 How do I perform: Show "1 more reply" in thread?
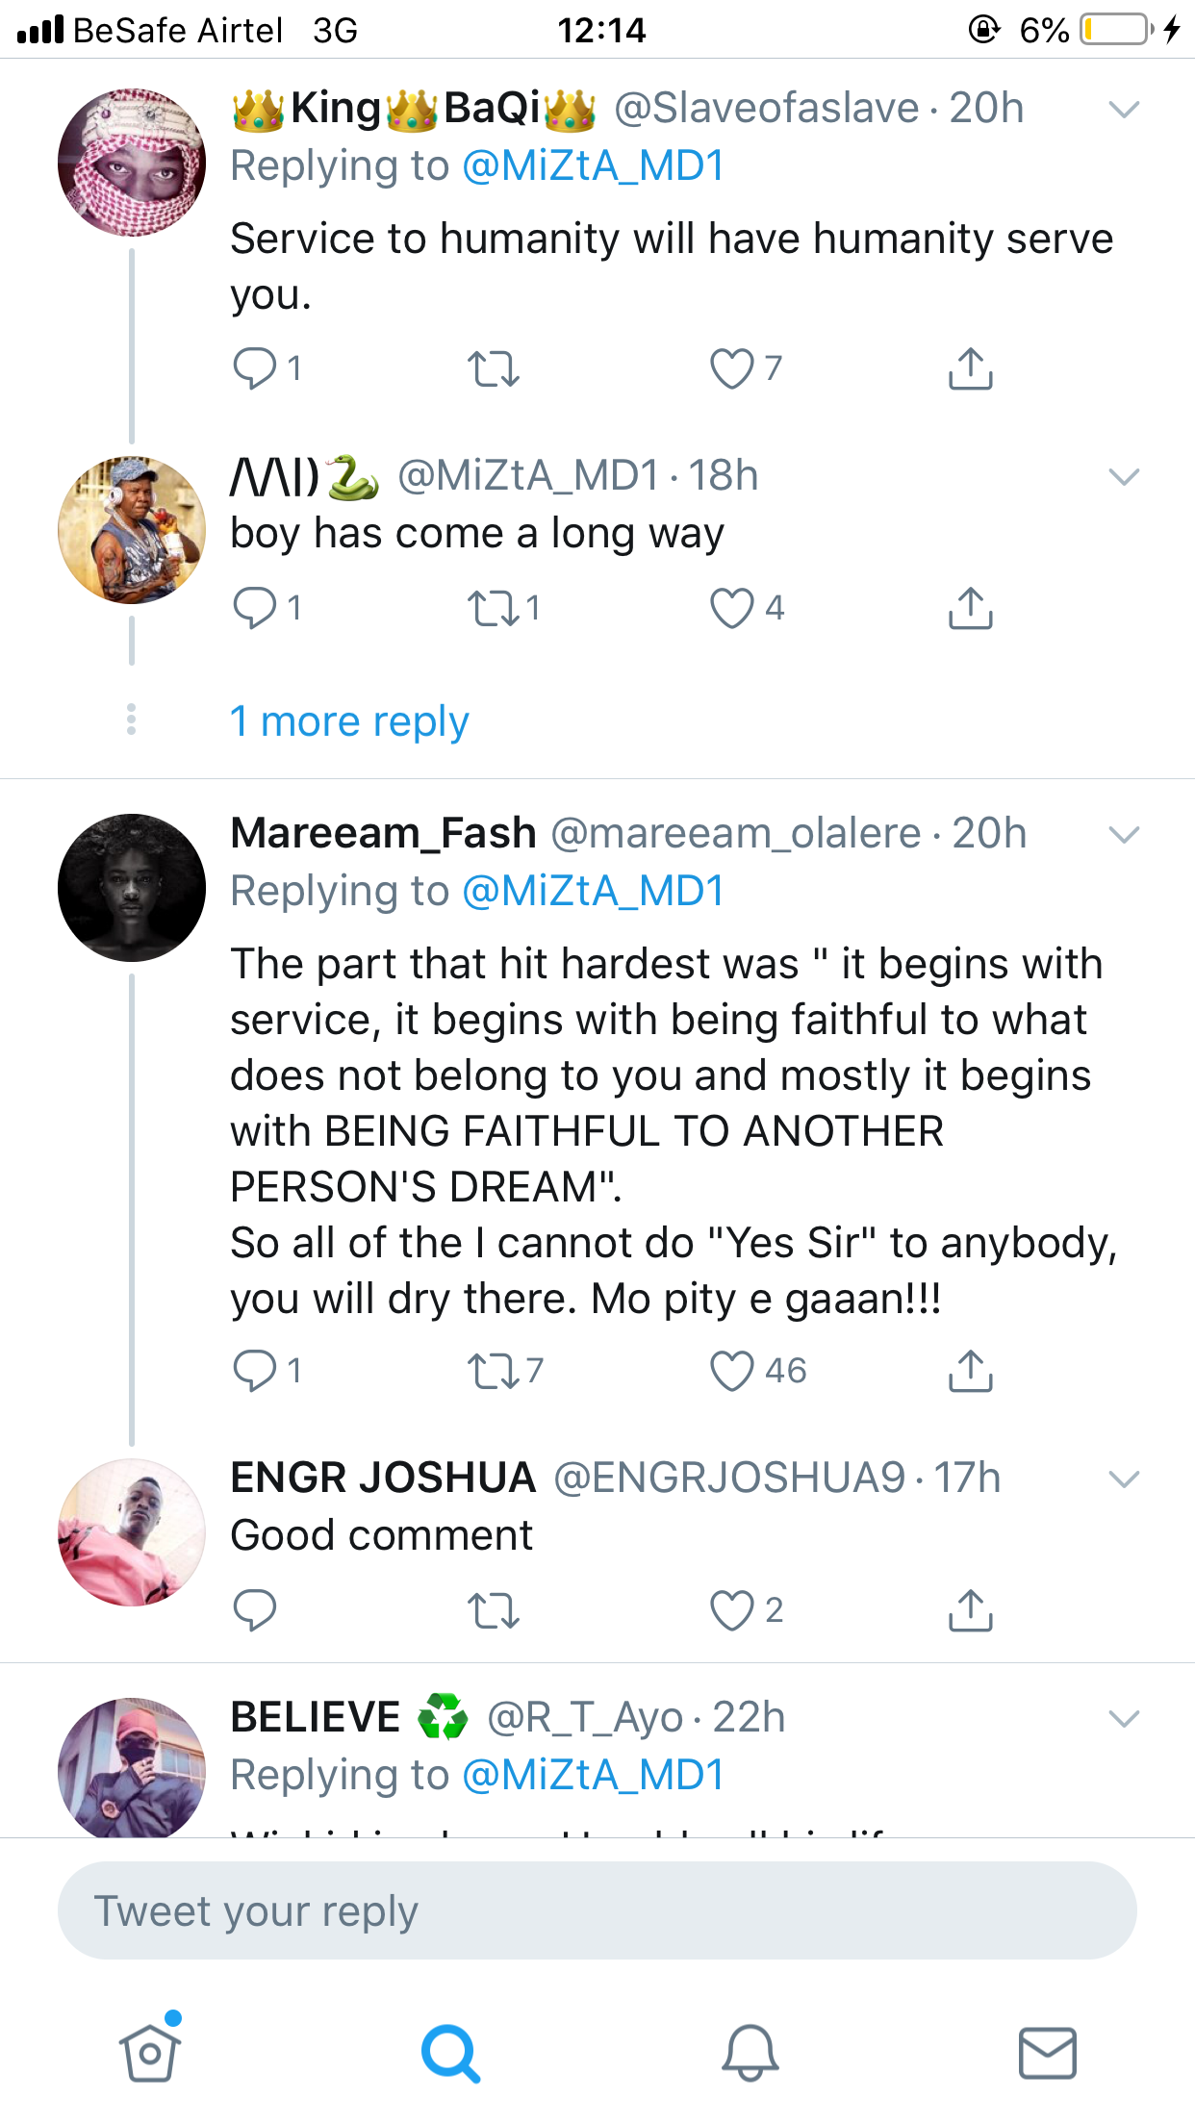tap(349, 721)
